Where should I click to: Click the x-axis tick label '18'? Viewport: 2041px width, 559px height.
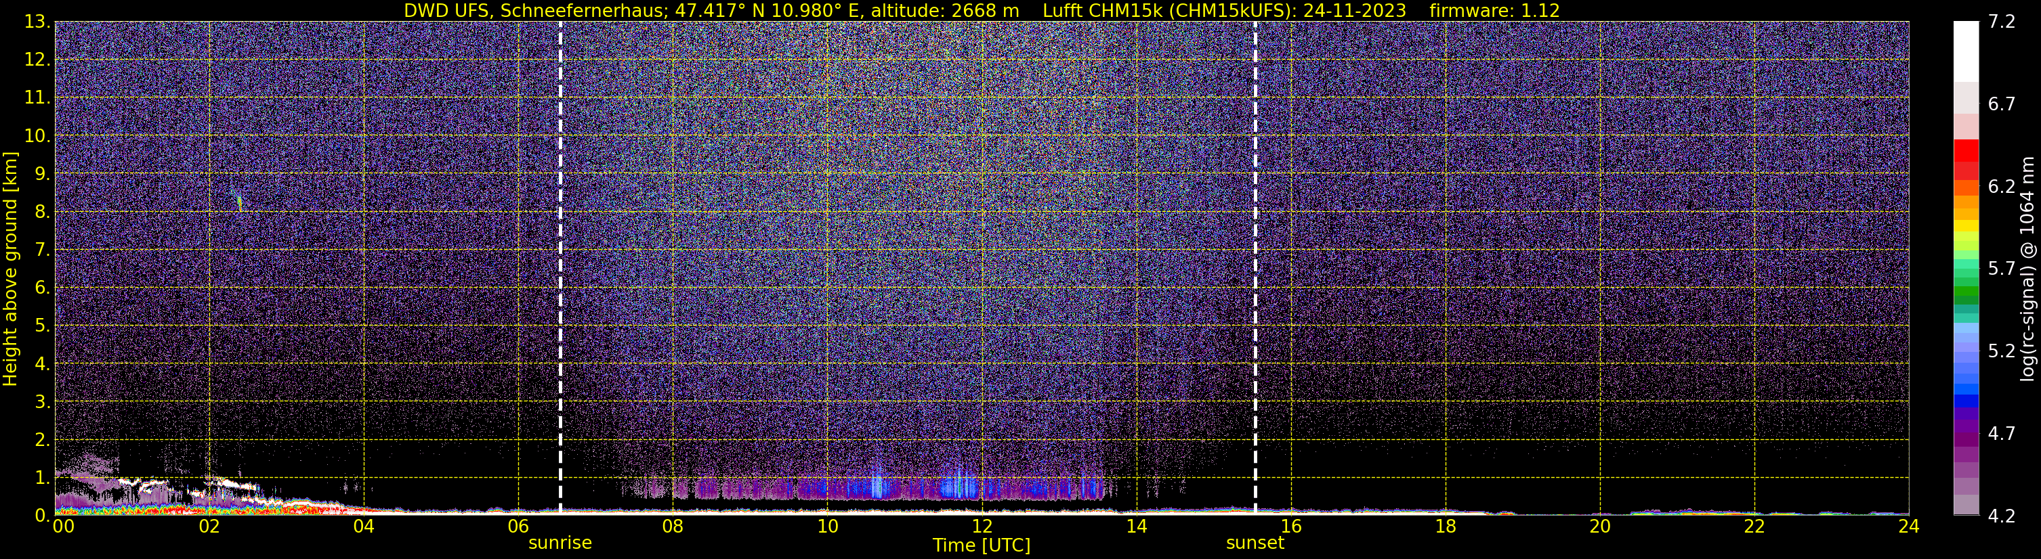point(1445,527)
